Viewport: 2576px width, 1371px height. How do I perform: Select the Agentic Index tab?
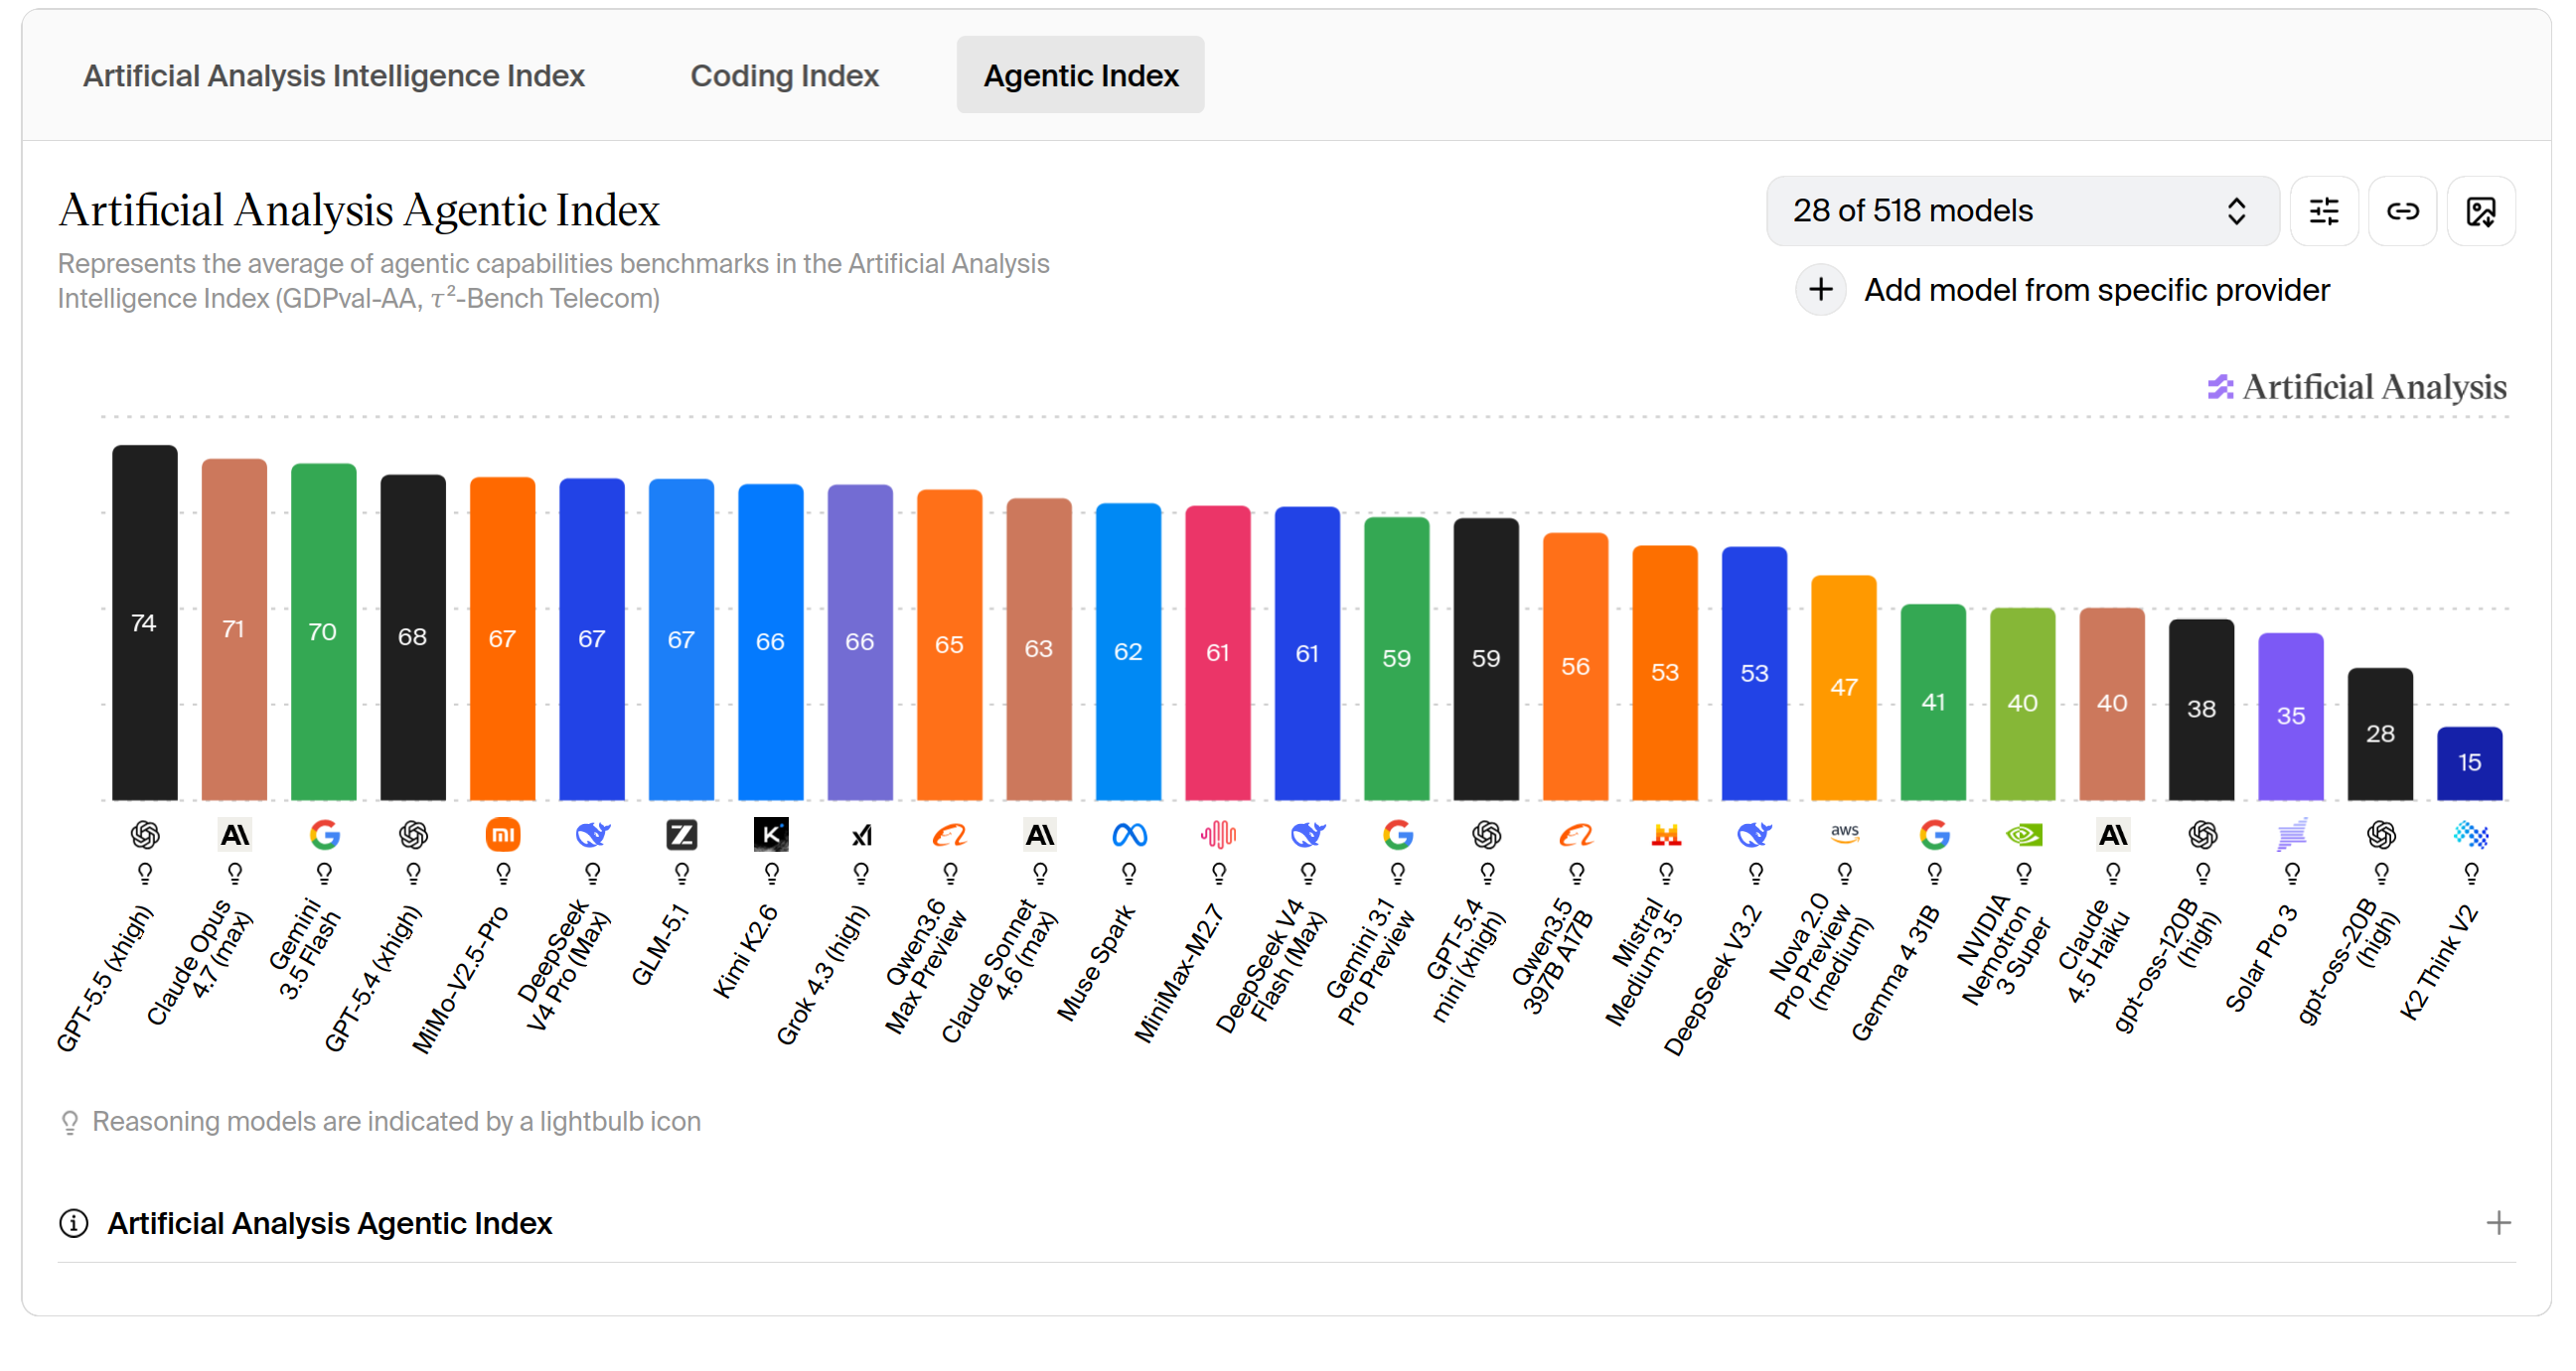pos(1080,75)
